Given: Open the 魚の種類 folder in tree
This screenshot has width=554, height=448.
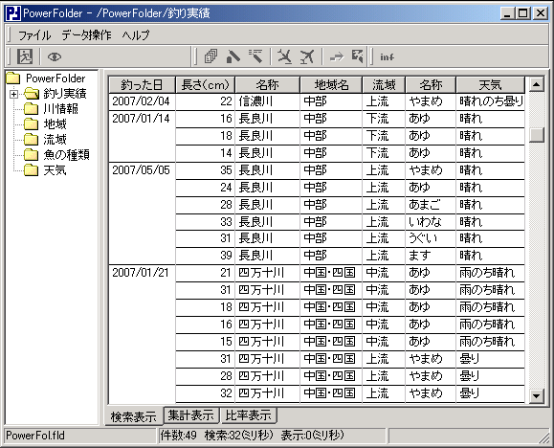Looking at the screenshot, I should point(66,155).
